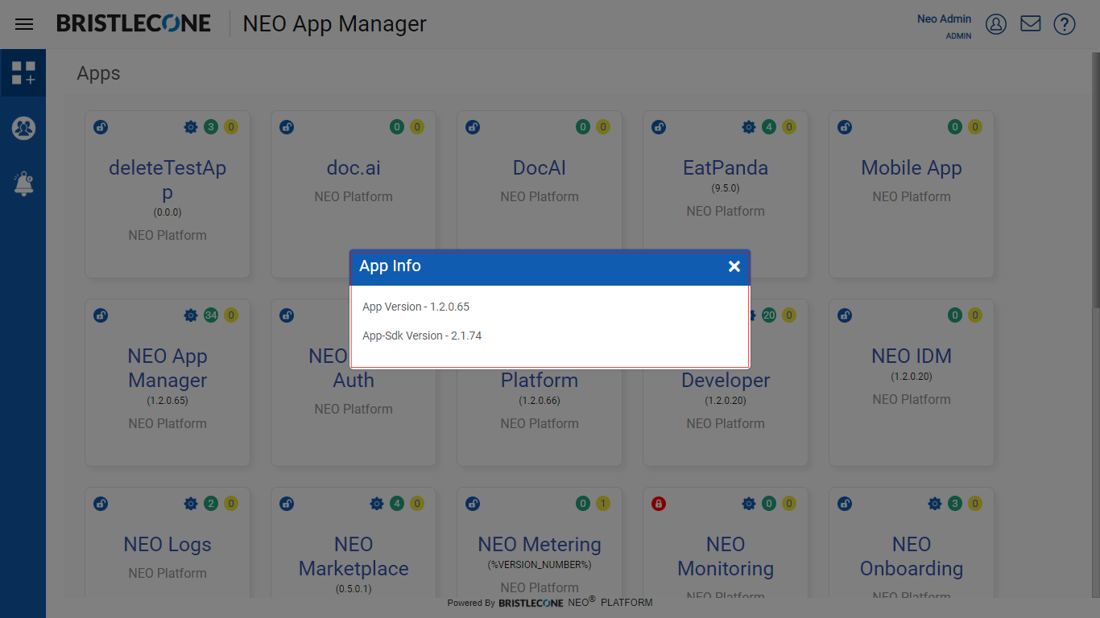The width and height of the screenshot is (1100, 618).
Task: Click the lock icon on NEO Auth card
Action: [287, 315]
